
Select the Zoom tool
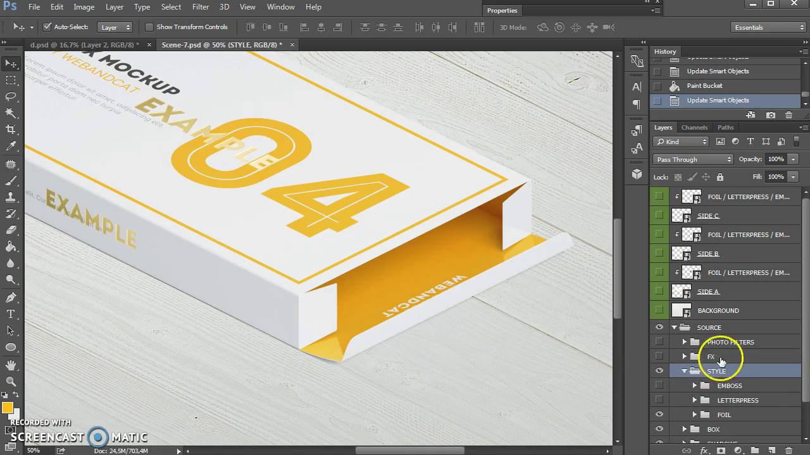[x=11, y=381]
